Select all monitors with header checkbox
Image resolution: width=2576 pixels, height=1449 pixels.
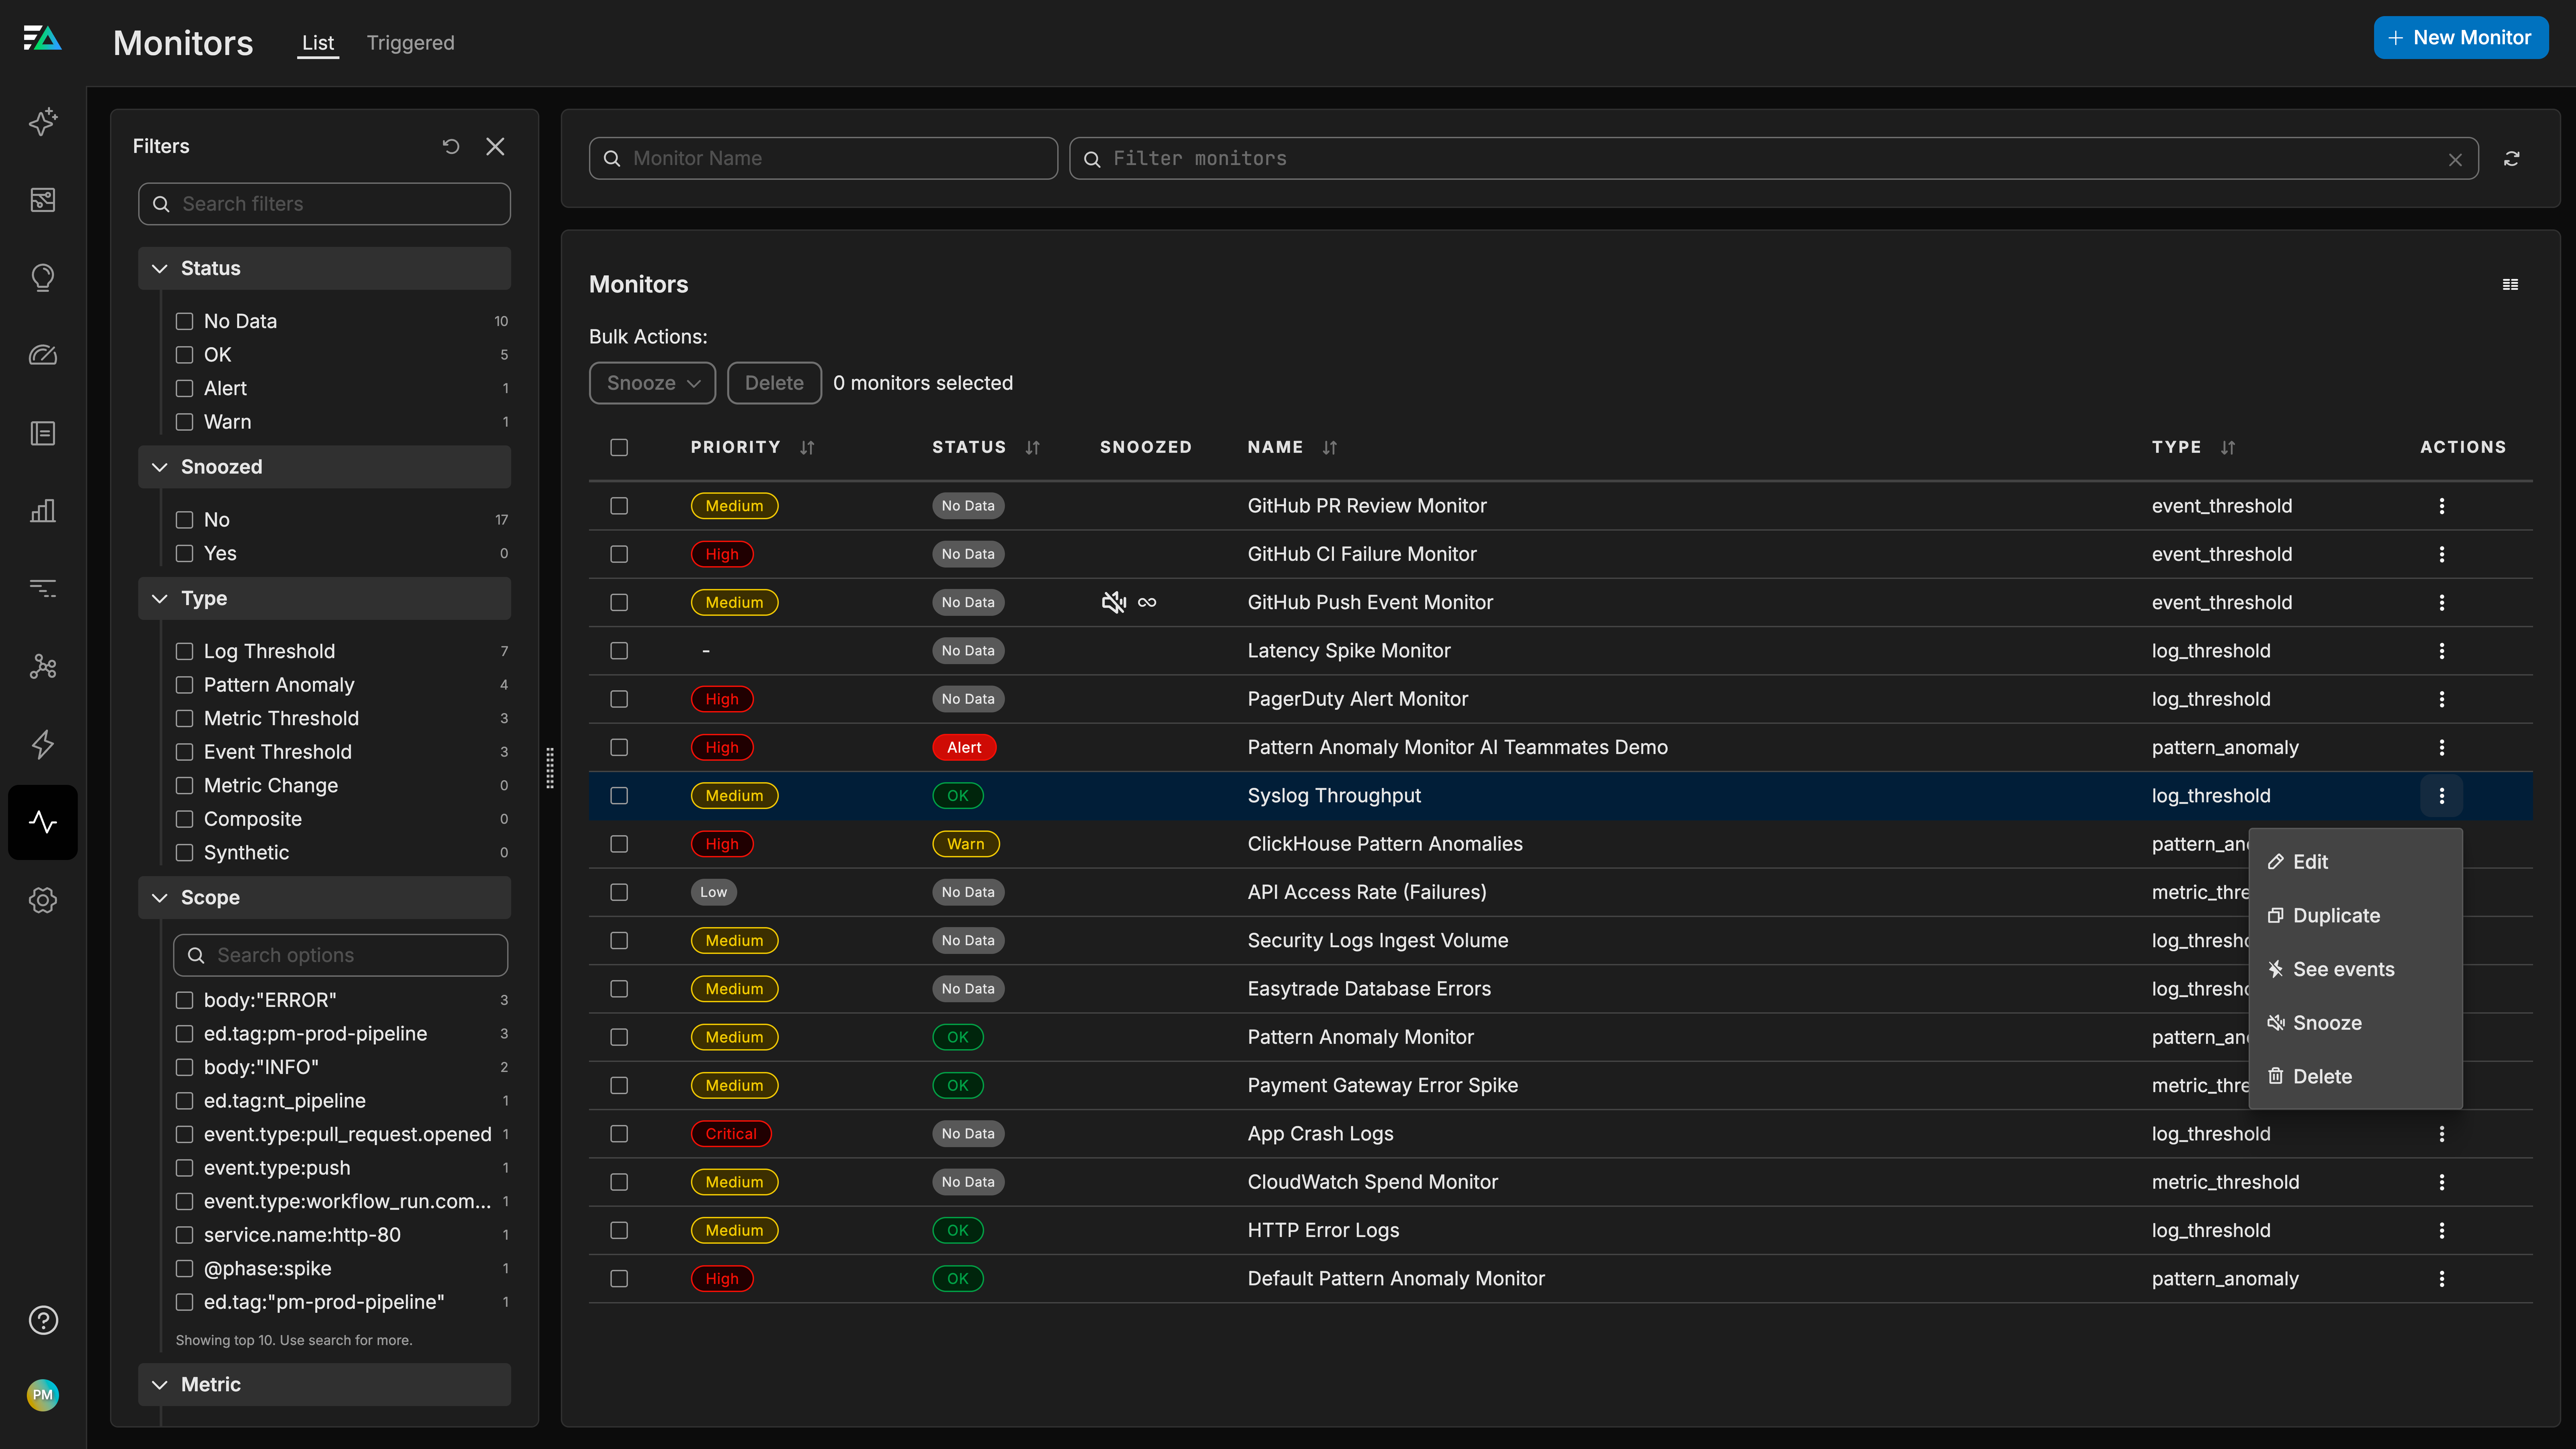[619, 448]
